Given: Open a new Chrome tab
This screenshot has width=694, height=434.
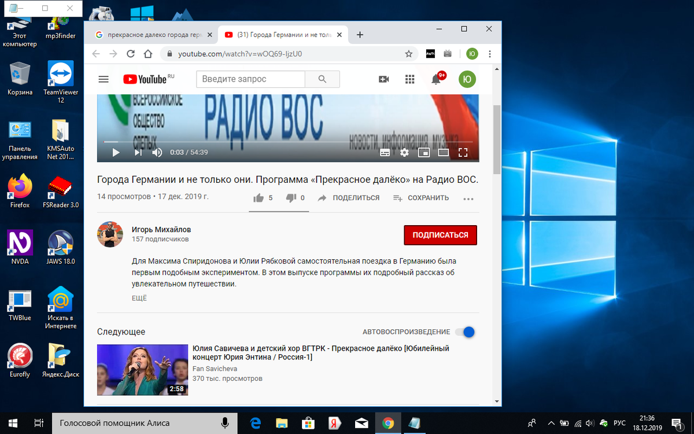Looking at the screenshot, I should pos(360,35).
